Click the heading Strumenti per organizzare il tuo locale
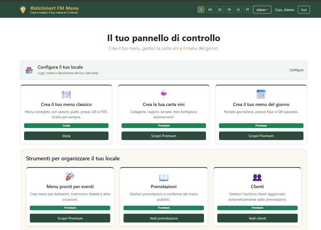The image size is (321, 230). tap(73, 159)
